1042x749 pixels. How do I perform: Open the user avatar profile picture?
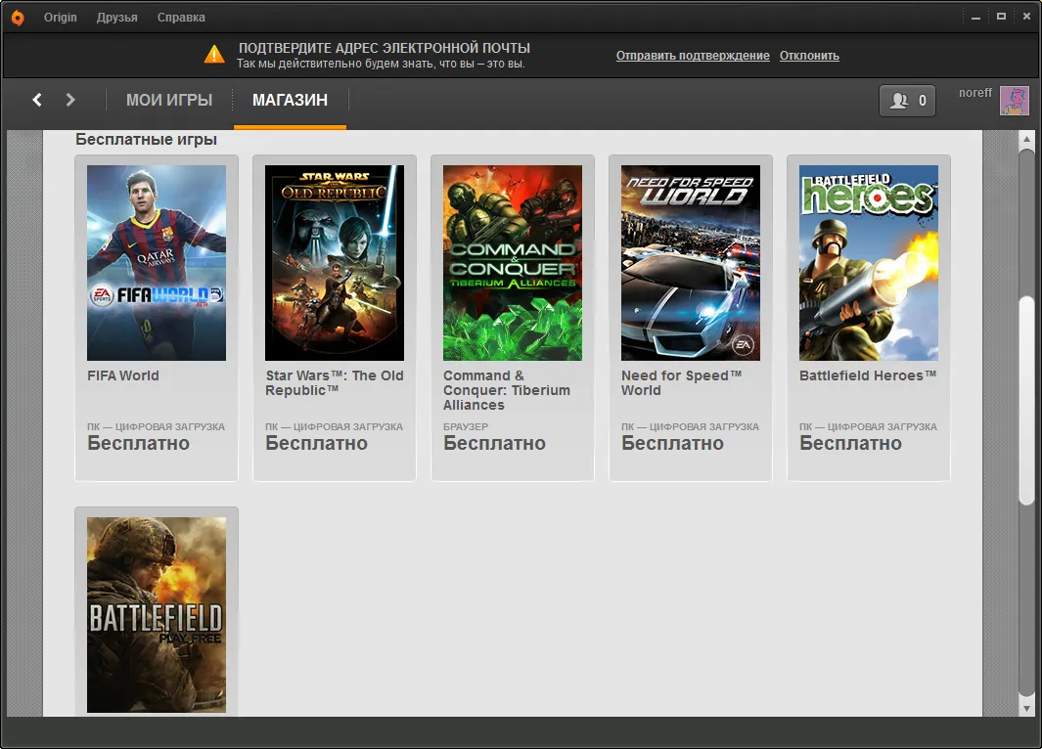point(1014,101)
